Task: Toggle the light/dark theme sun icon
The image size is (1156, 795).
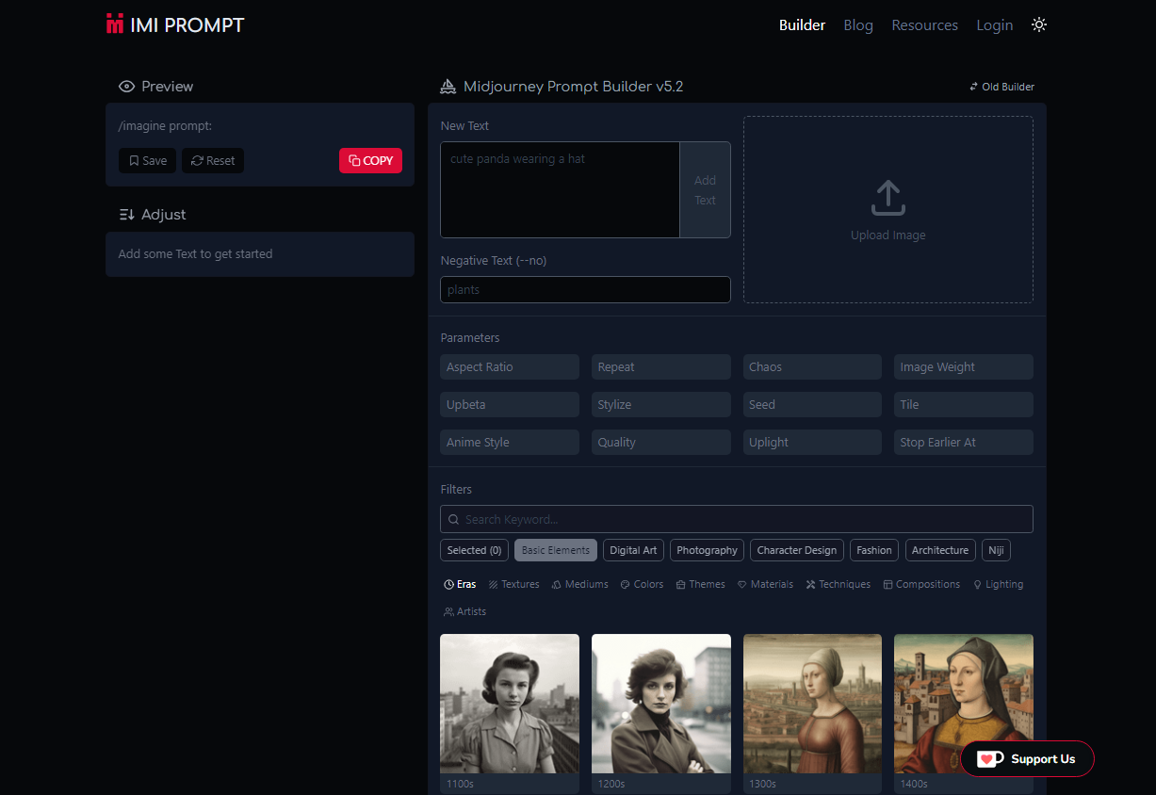Action: 1039,24
